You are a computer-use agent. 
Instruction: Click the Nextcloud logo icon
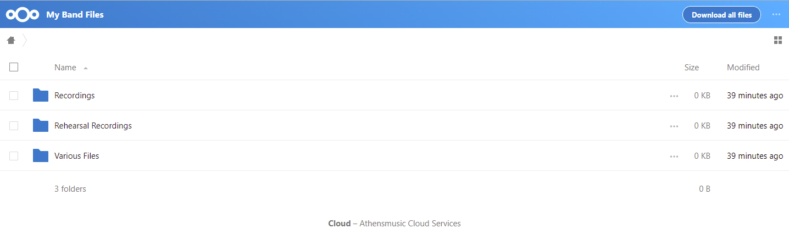23,15
